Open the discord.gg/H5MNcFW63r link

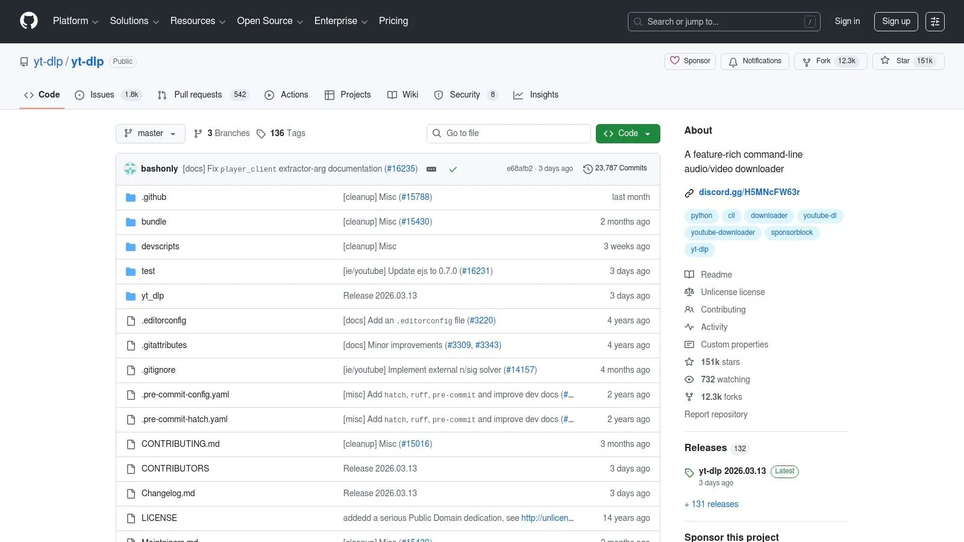pos(749,192)
